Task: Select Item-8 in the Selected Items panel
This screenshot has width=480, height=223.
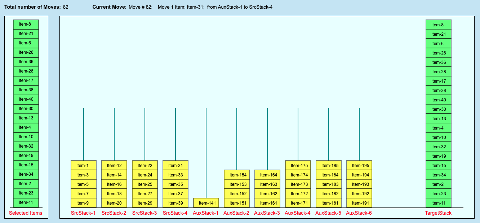Action: coord(26,24)
